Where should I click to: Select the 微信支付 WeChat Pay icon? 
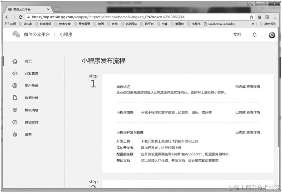click(x=15, y=122)
